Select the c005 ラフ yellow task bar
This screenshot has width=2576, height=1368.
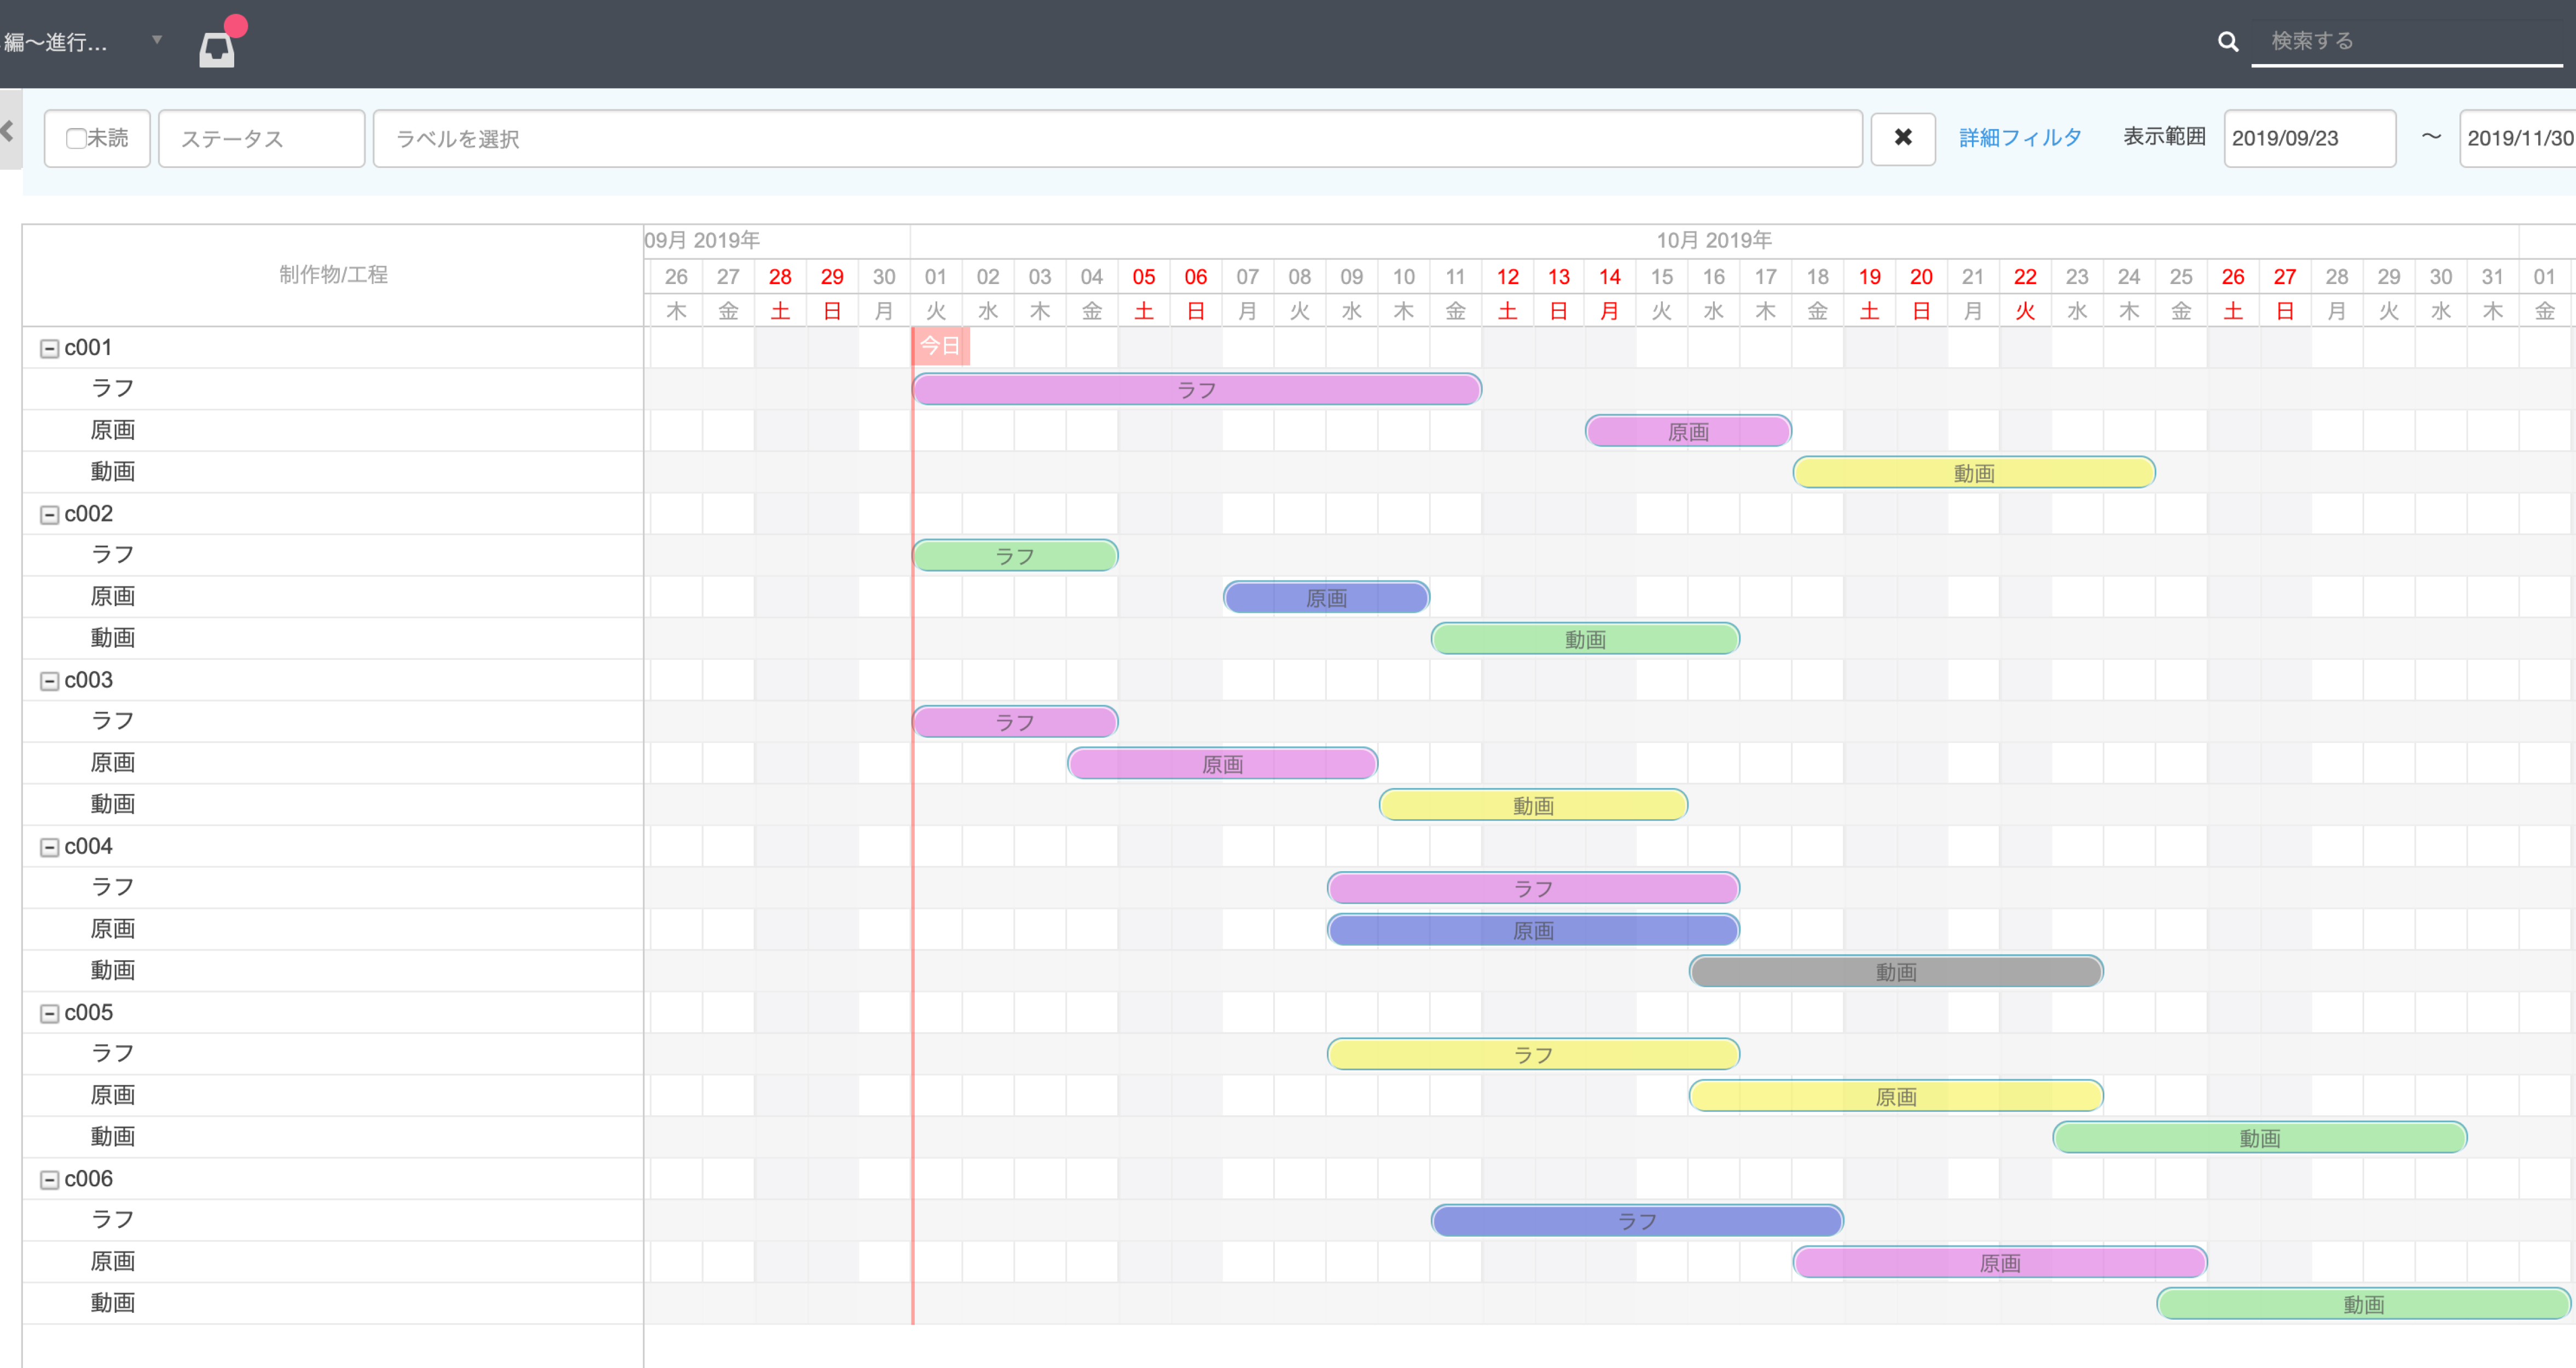click(1533, 1053)
